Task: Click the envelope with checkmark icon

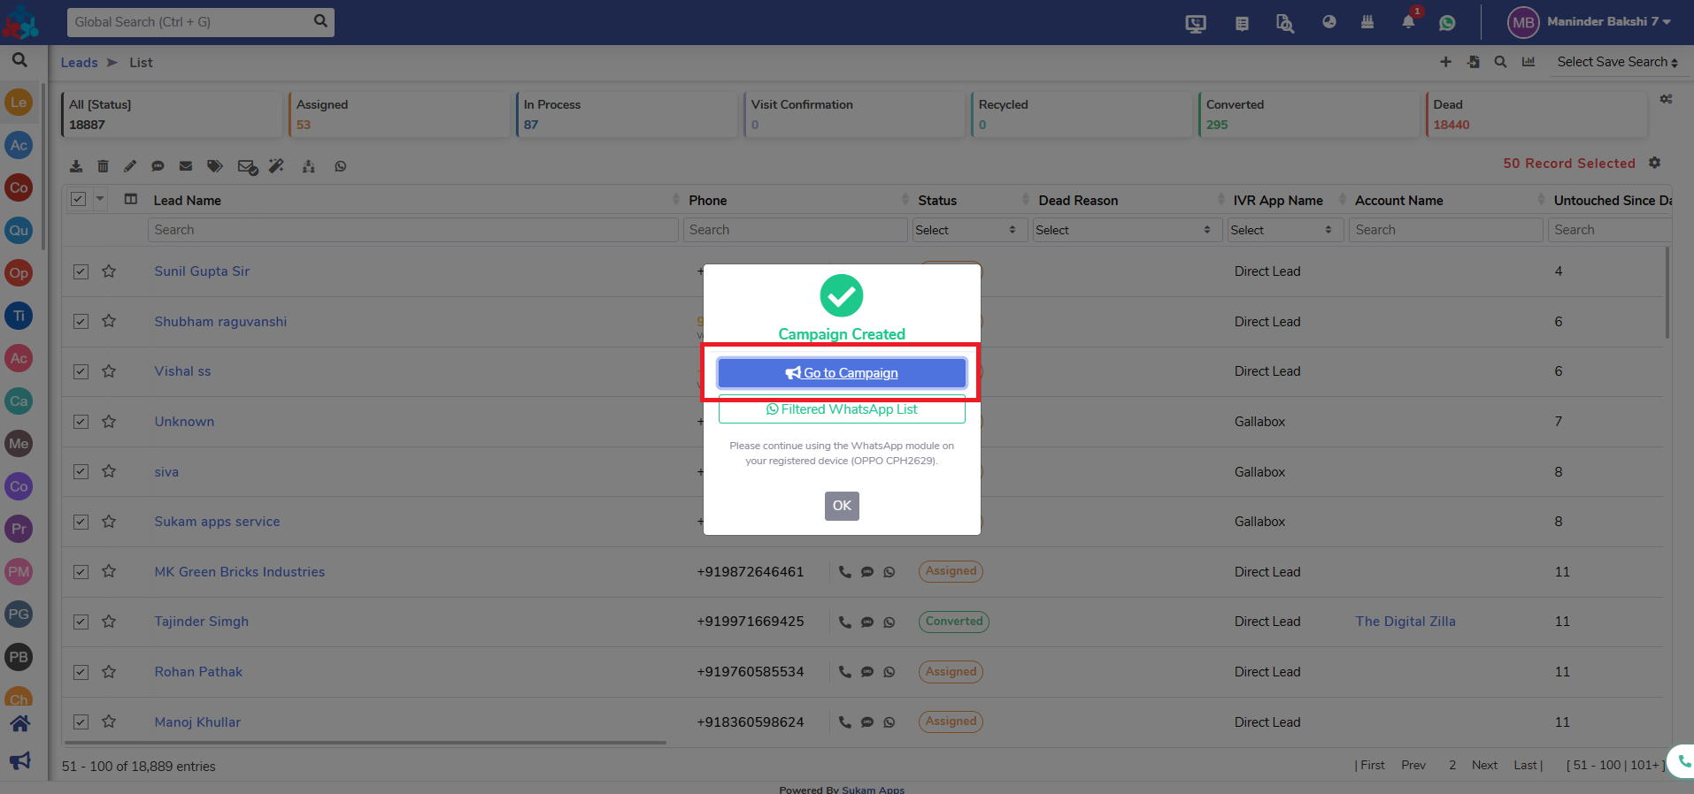Action: point(248,167)
